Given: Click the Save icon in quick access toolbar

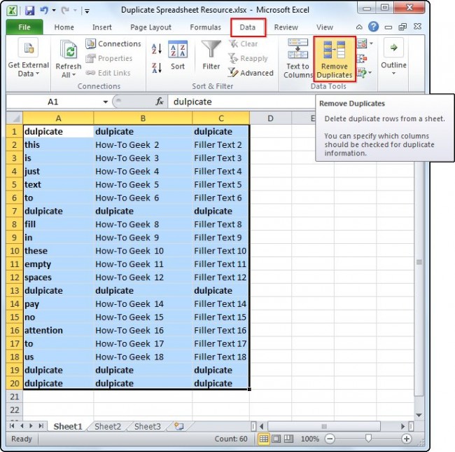Looking at the screenshot, I should click(x=29, y=11).
